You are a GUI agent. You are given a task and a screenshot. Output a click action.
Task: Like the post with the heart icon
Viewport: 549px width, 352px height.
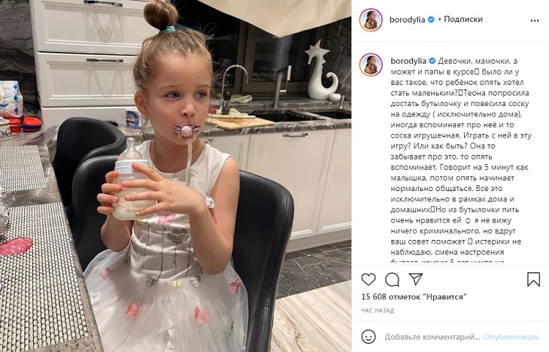pyautogui.click(x=369, y=280)
